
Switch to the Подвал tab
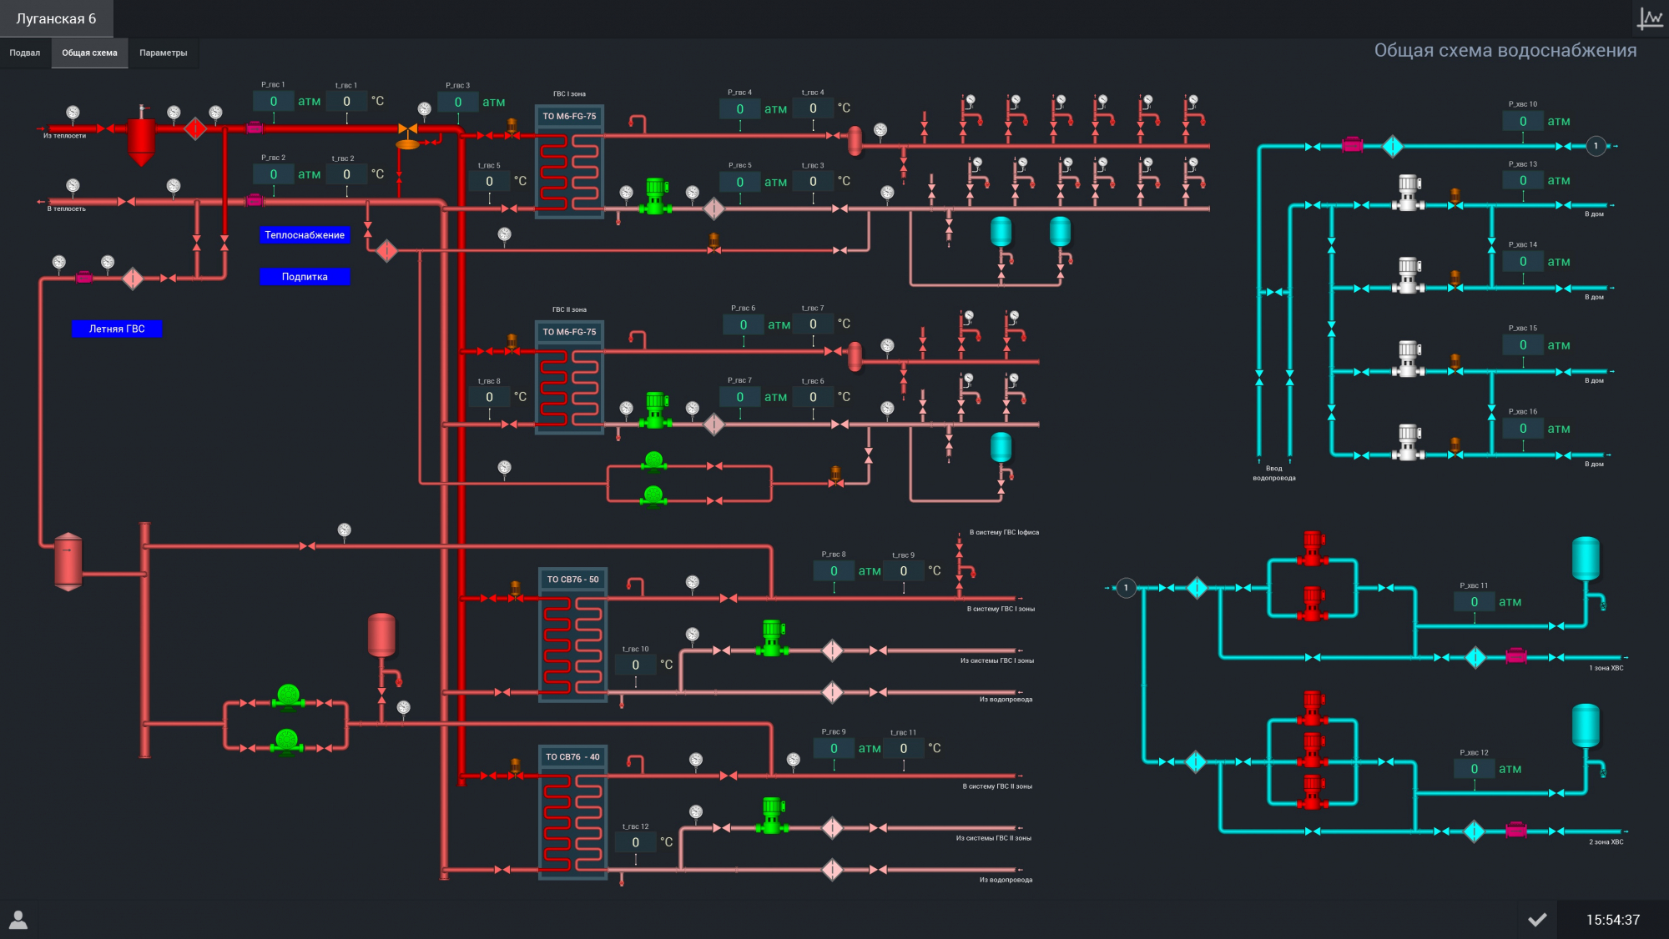pyautogui.click(x=25, y=53)
